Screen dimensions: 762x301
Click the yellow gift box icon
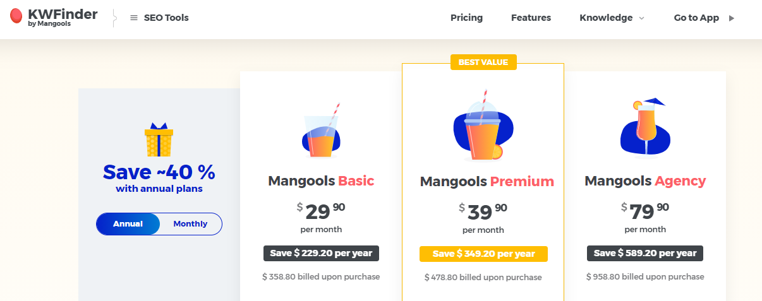pyautogui.click(x=159, y=139)
